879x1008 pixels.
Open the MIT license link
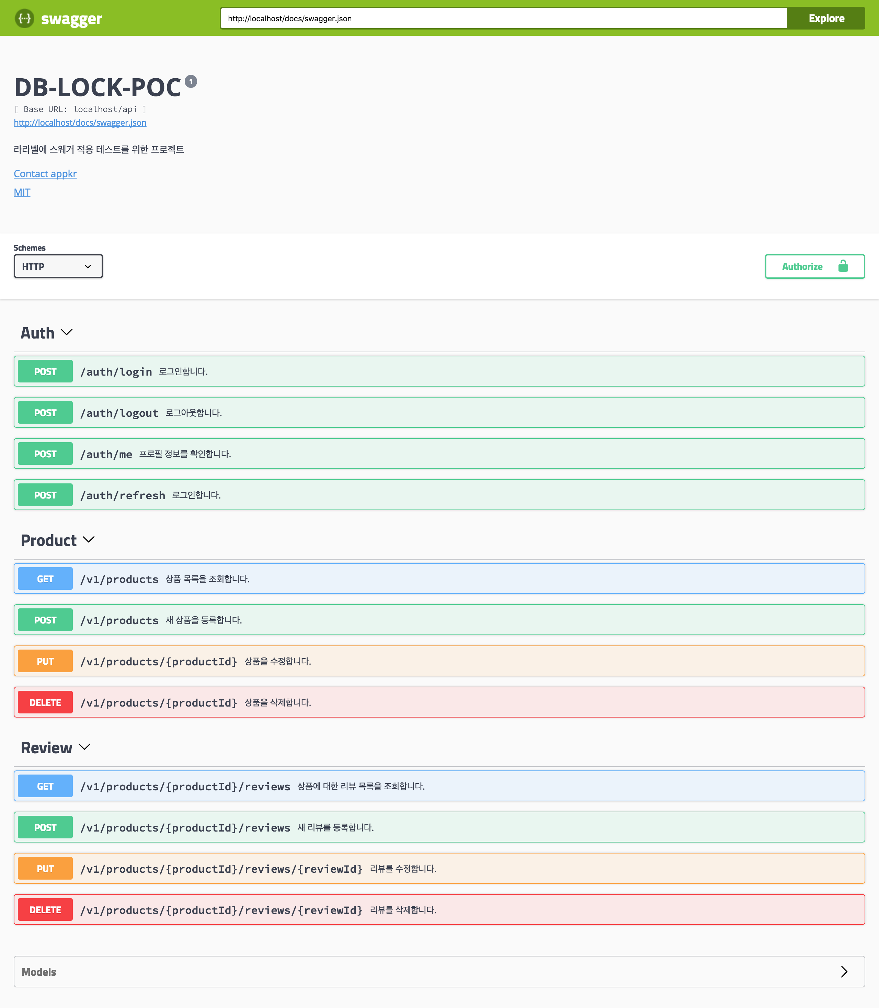22,192
